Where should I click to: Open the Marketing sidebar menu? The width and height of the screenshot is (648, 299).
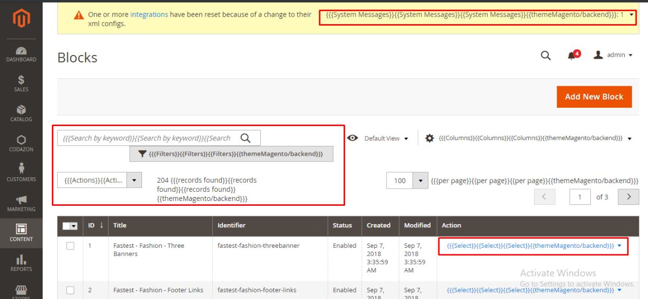[21, 203]
